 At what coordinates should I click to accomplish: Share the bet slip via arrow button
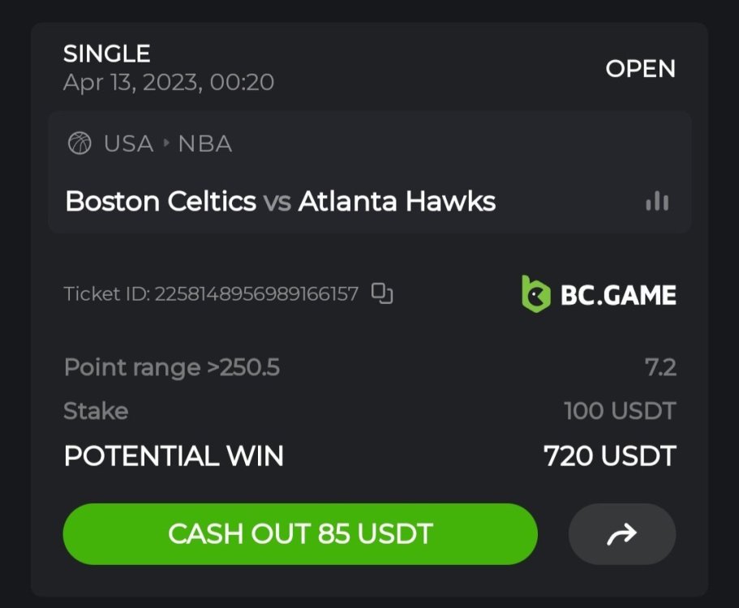621,533
